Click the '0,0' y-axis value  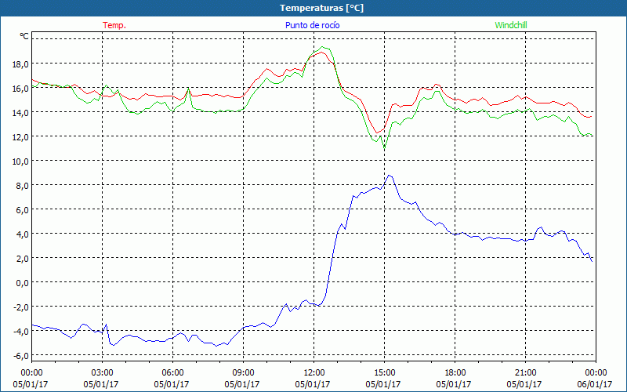coord(22,283)
